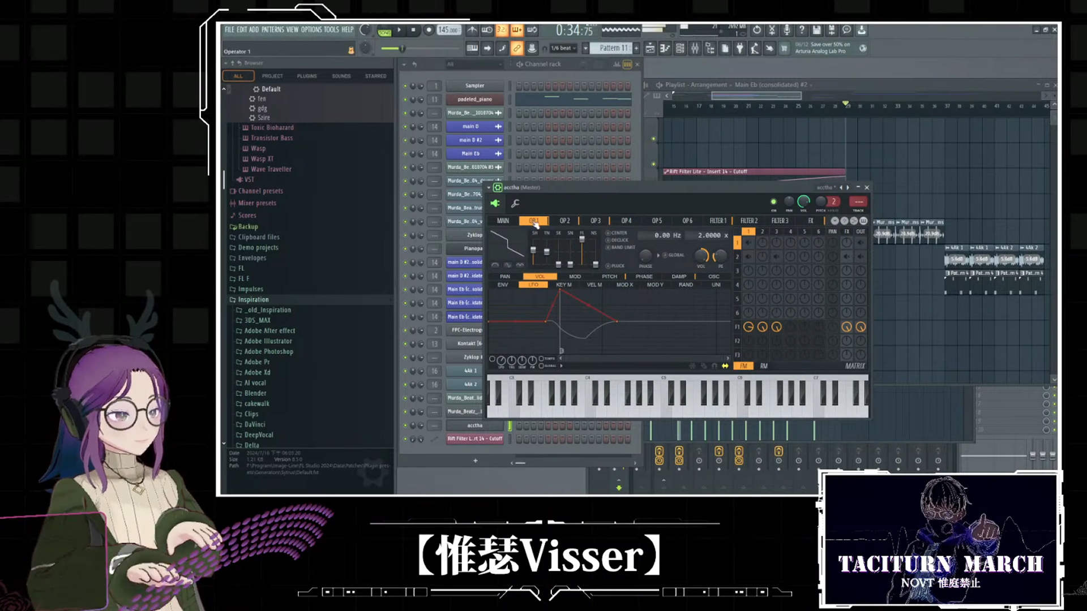The height and width of the screenshot is (611, 1087).
Task: Open the All channel filter dropdown
Action: point(474,64)
